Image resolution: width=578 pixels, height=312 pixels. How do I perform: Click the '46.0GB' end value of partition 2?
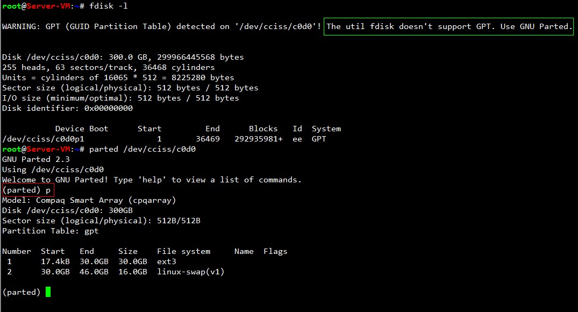pyautogui.click(x=94, y=272)
